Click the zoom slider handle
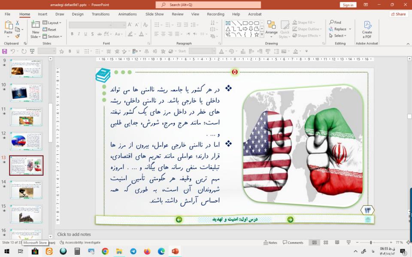Image resolution: width=412 pixels, height=257 pixels. [371, 242]
